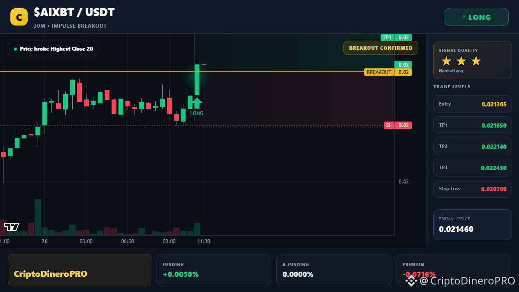
Task: Click the 26 date axis label
Action: click(45, 241)
